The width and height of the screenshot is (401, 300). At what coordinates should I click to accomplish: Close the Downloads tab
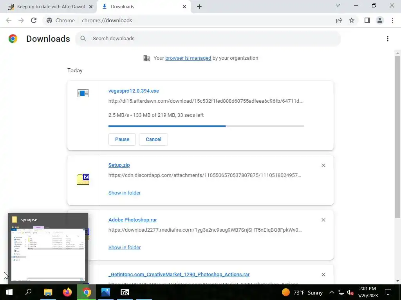point(184,7)
